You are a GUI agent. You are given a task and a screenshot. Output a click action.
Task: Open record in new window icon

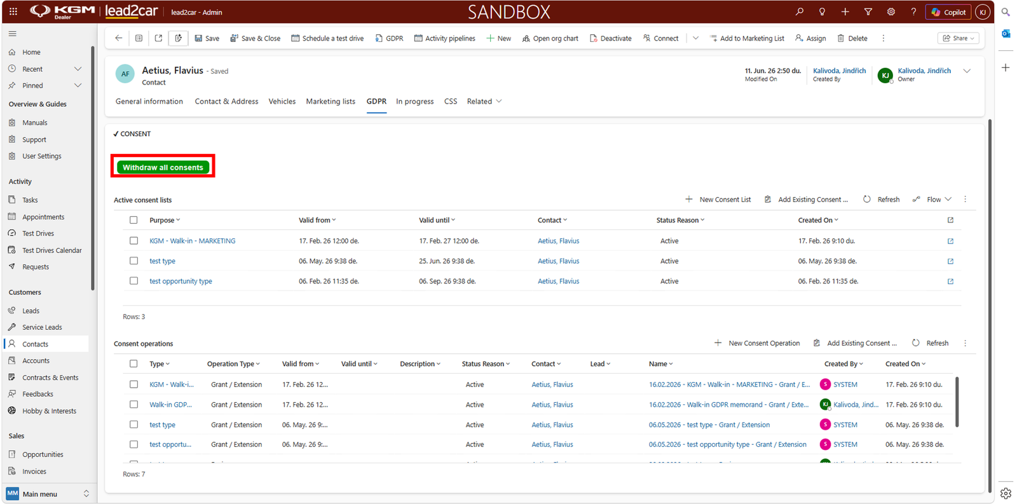[158, 38]
